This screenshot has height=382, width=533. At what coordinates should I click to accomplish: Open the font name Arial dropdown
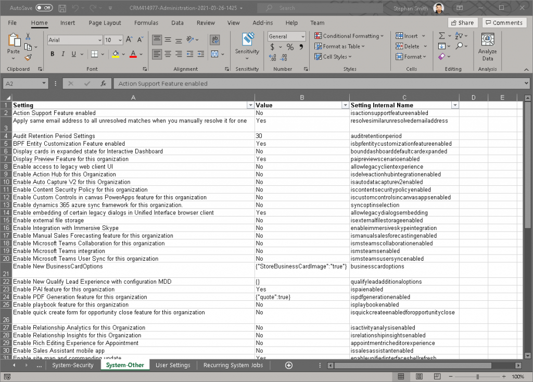[x=99, y=40]
